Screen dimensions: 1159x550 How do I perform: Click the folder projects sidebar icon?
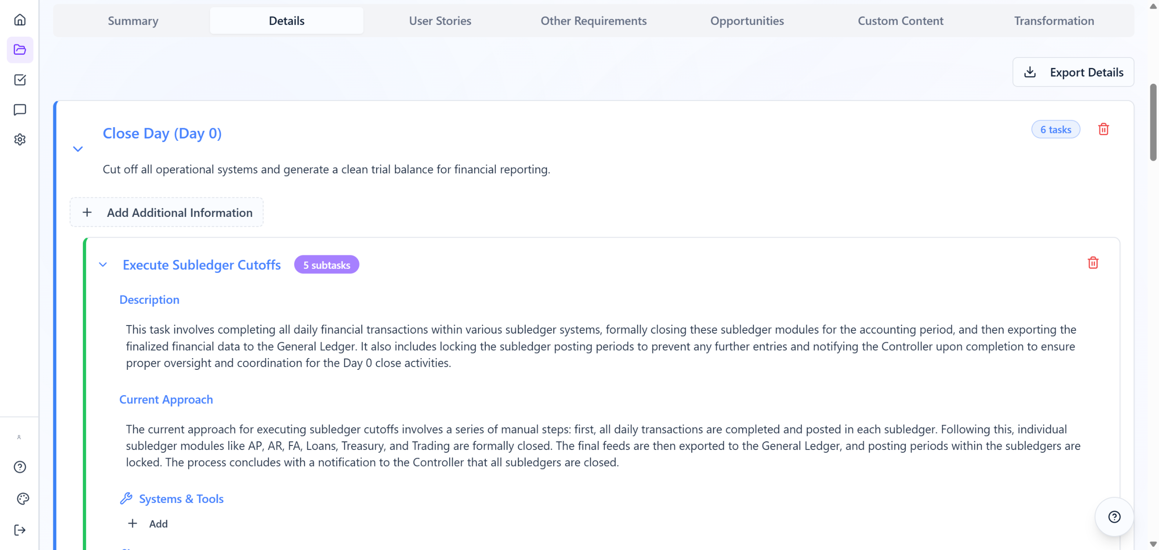point(20,50)
